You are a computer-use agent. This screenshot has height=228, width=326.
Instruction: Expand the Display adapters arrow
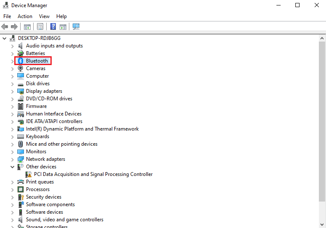coord(13,92)
